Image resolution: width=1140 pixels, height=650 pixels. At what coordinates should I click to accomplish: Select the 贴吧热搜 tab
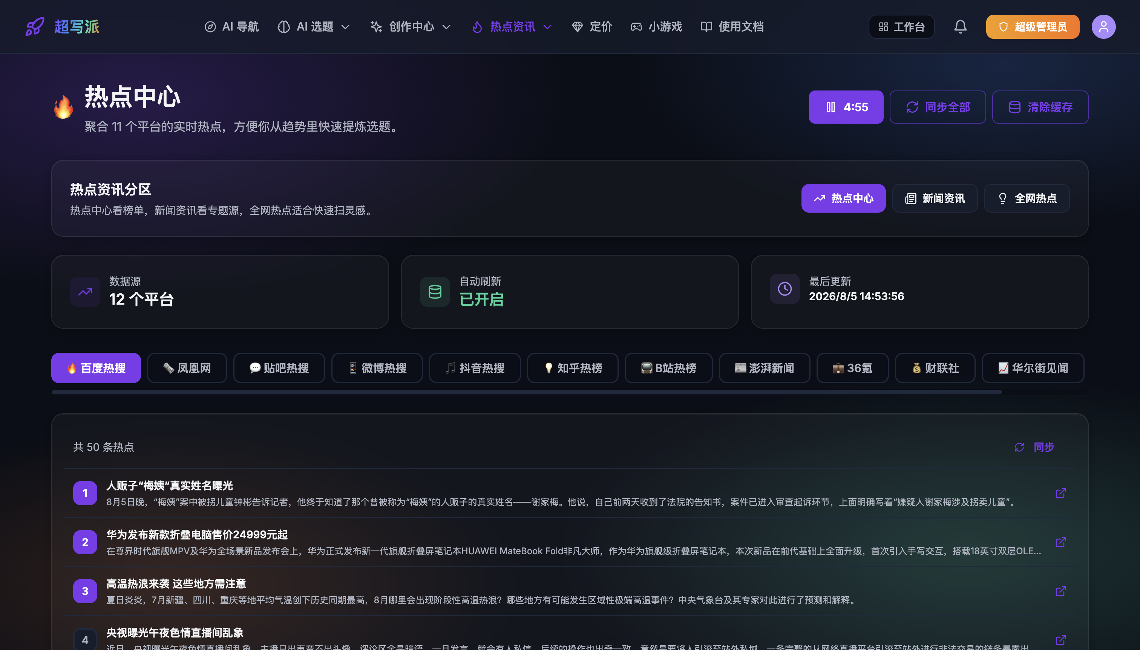pyautogui.click(x=279, y=368)
